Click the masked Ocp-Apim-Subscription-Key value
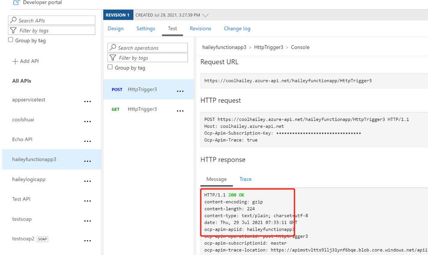The height and width of the screenshot is (255, 428). [319, 133]
